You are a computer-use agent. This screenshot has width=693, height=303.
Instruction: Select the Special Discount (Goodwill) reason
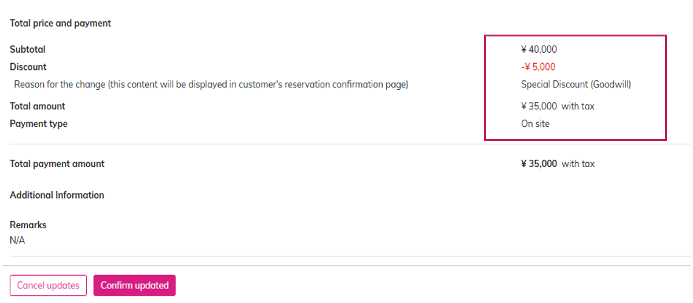(x=576, y=85)
